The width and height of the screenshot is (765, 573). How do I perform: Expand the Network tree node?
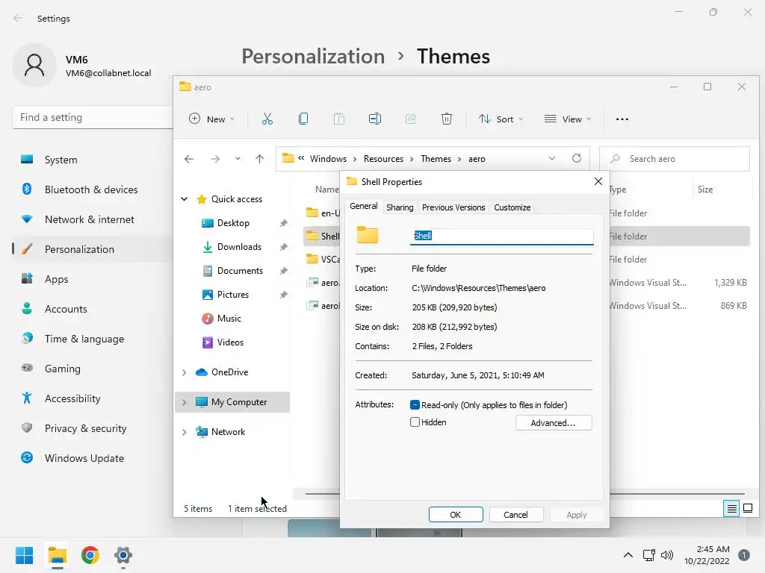[x=185, y=432]
